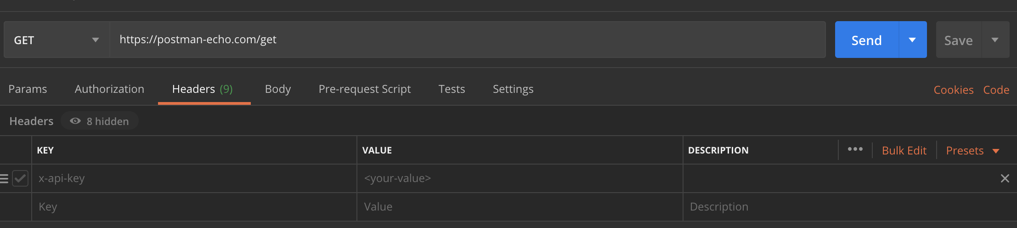Open the Presets dropdown

(972, 150)
